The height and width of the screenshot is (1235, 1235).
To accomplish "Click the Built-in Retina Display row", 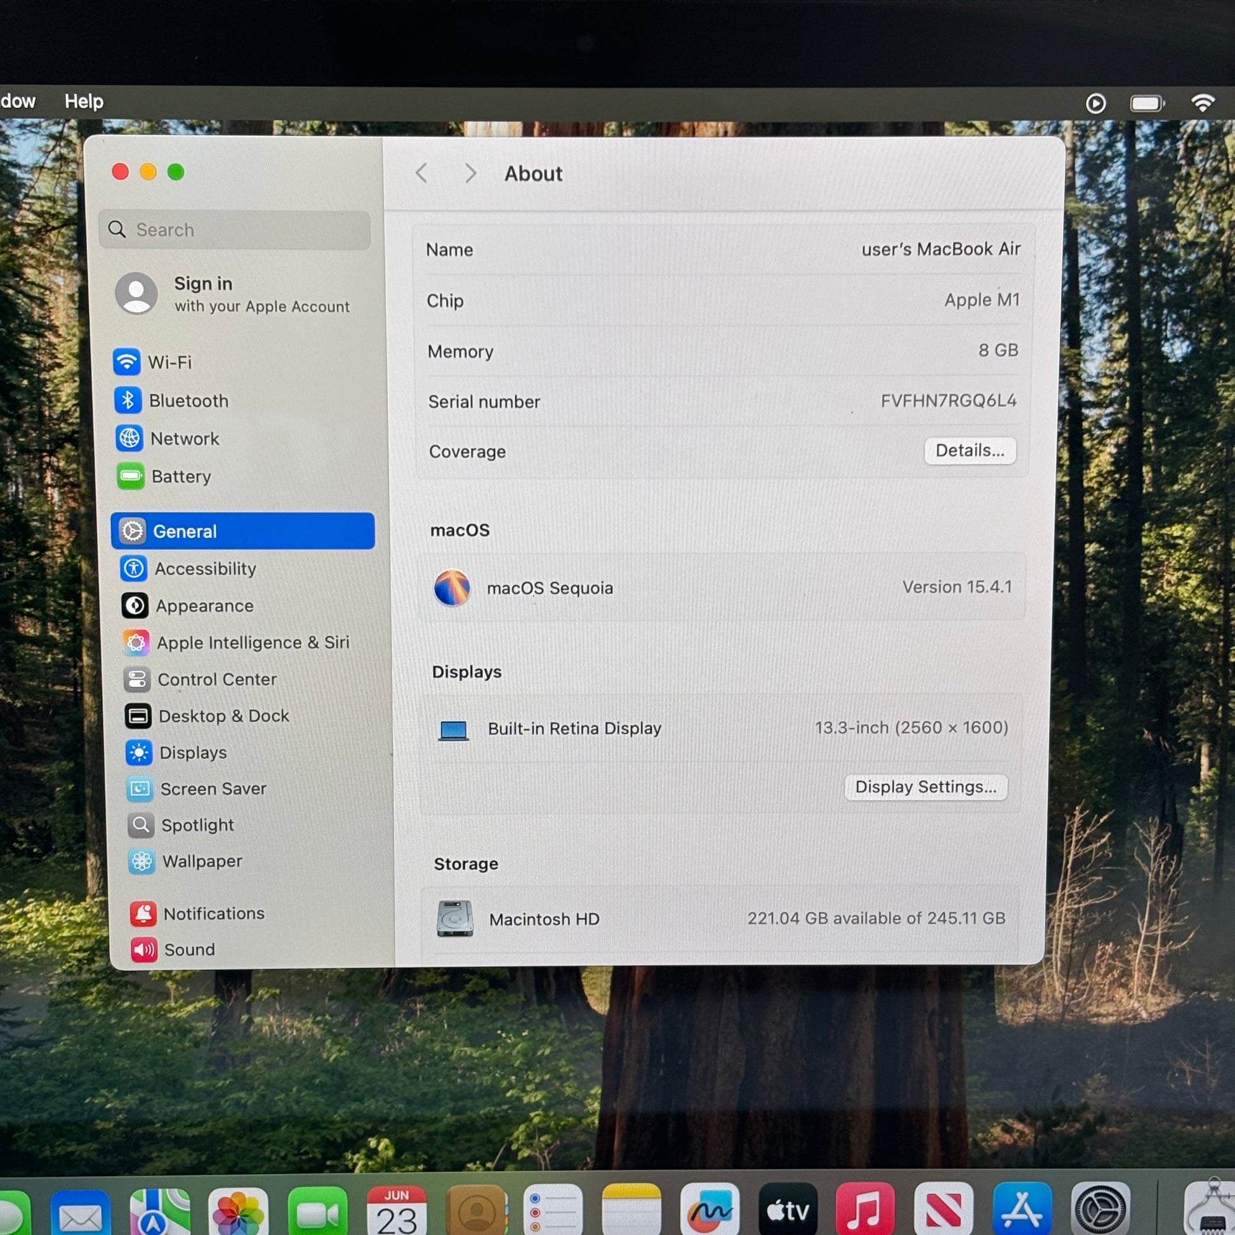I will coord(722,728).
